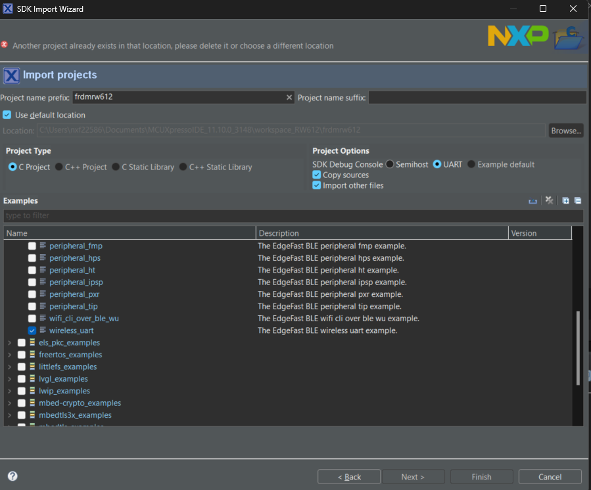The height and width of the screenshot is (490, 591).
Task: Expand the lwip_examples tree node
Action: (9, 391)
